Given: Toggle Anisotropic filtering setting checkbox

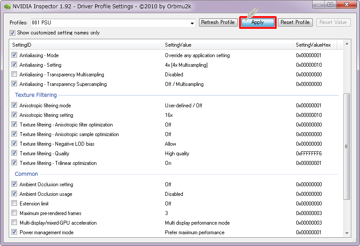Looking at the screenshot, I should click(x=14, y=115).
